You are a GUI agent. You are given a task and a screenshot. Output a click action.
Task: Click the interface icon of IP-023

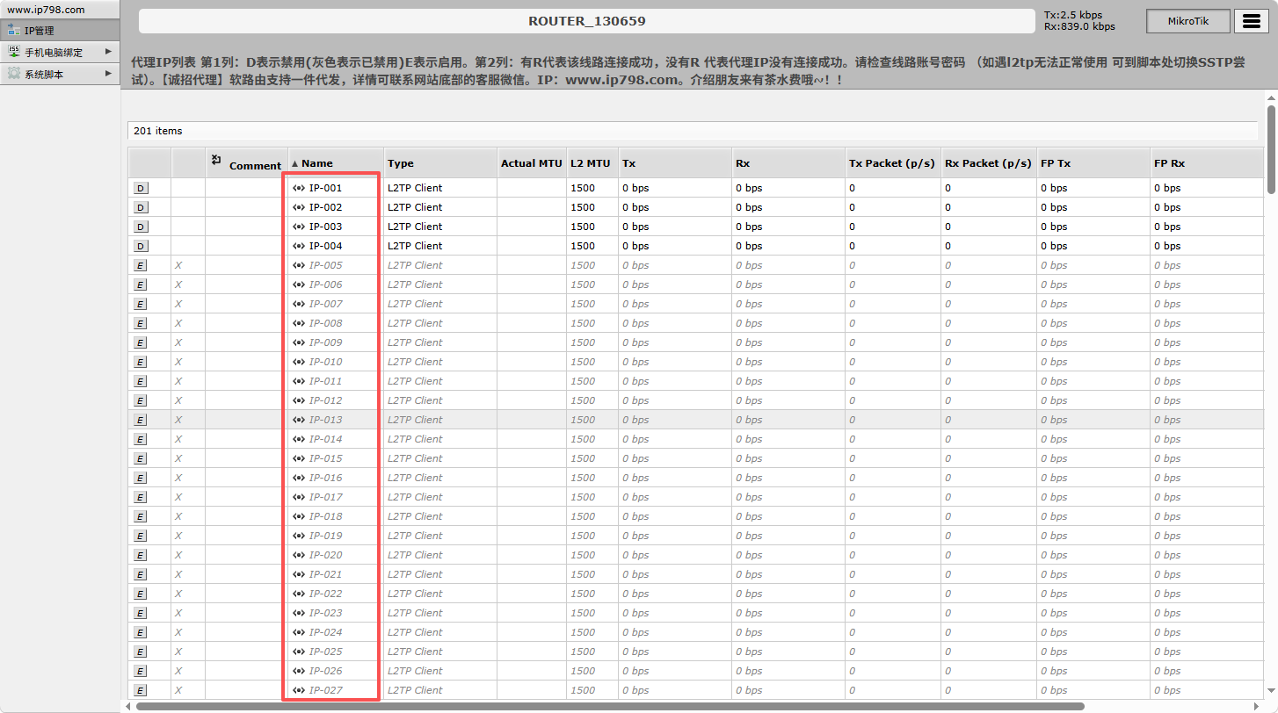(299, 613)
